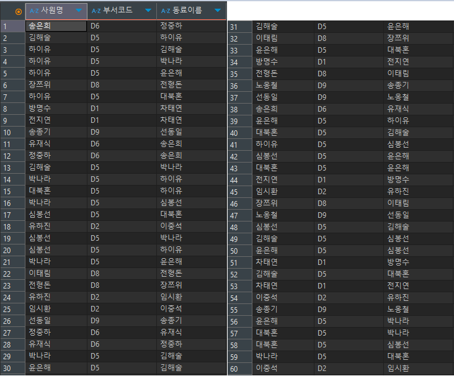454x376 pixels.
Task: Click the 윤은해 cell in row 5
Action: 192,73
